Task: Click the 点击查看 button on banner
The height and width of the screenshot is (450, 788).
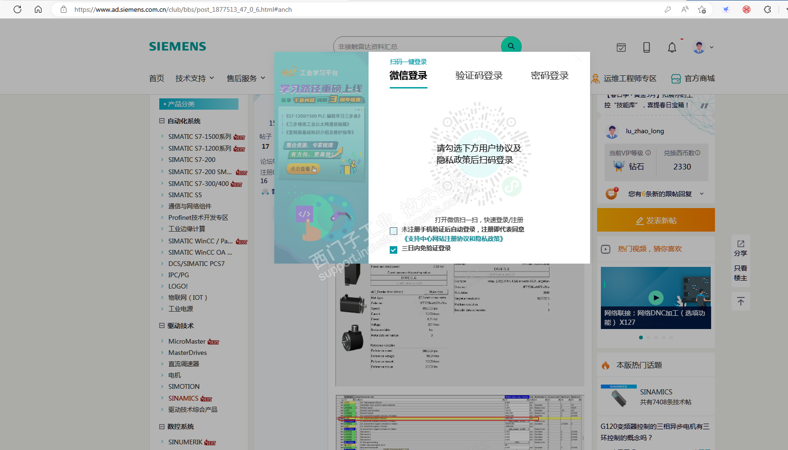Action: click(303, 169)
